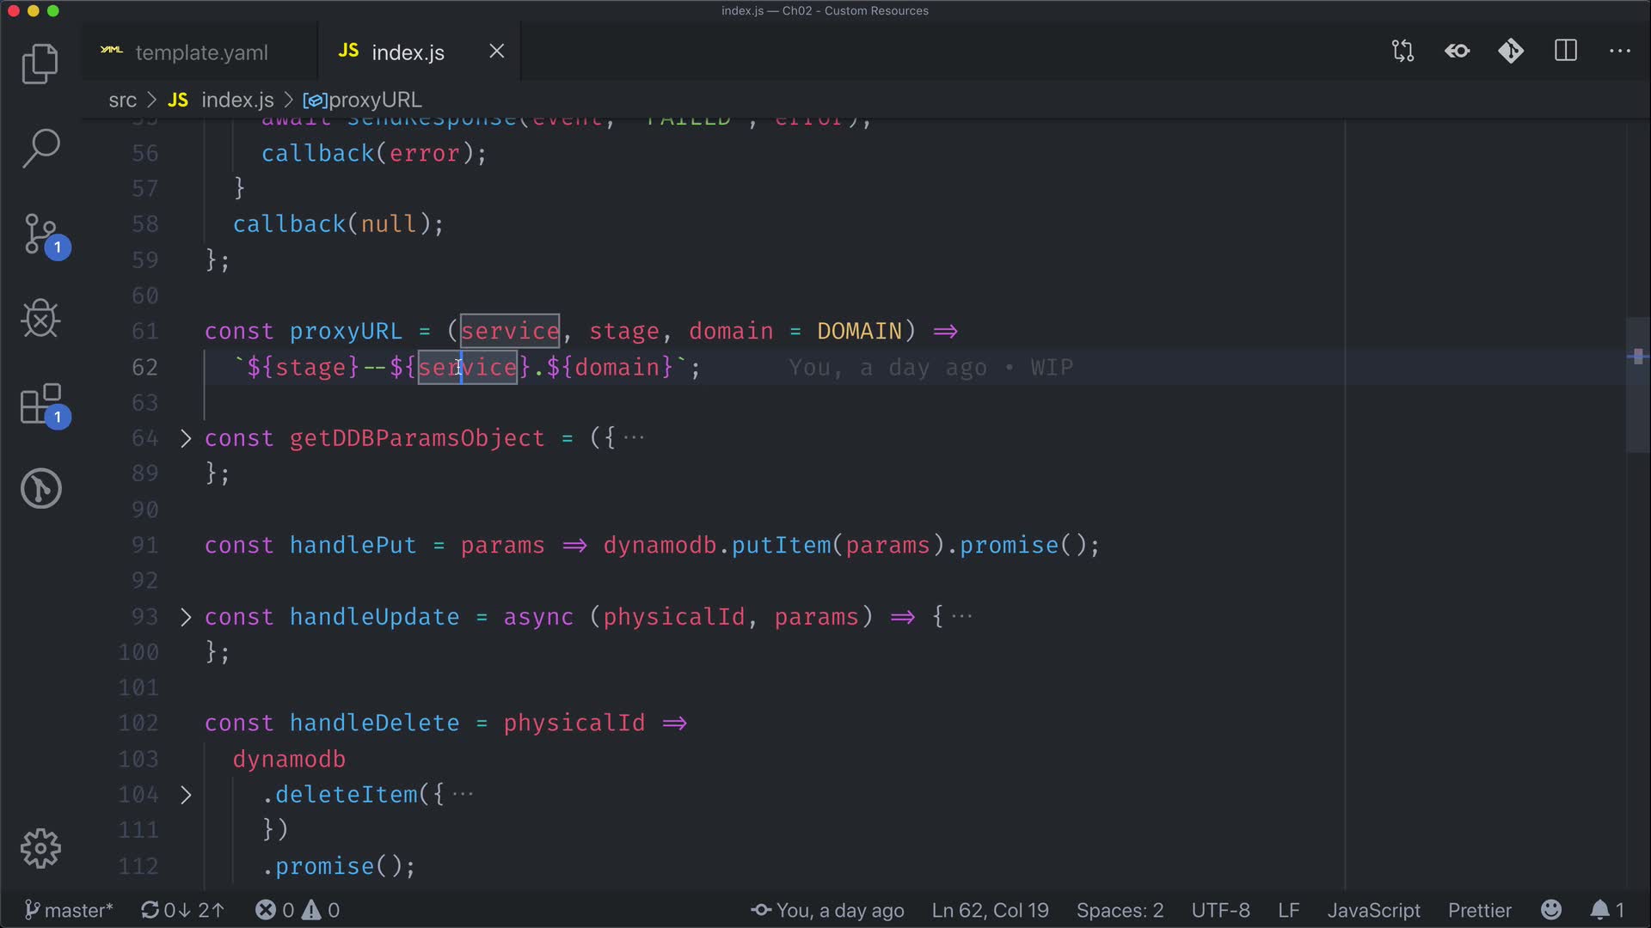Toggle file blame eye icon in editor toolbar
Image resolution: width=1651 pixels, height=928 pixels.
click(x=1457, y=52)
